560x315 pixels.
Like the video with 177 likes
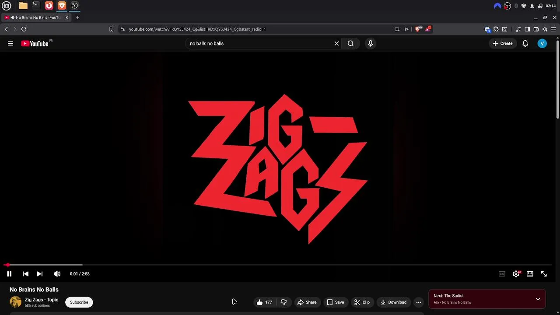[x=264, y=302]
